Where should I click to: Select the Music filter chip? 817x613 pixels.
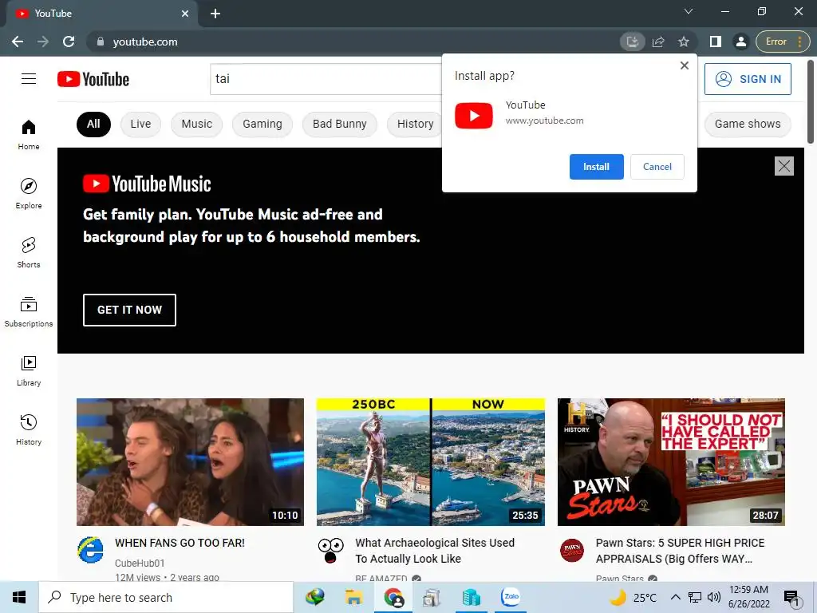click(196, 124)
